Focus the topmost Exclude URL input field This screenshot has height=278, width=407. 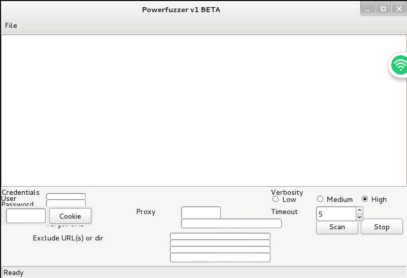220,236
